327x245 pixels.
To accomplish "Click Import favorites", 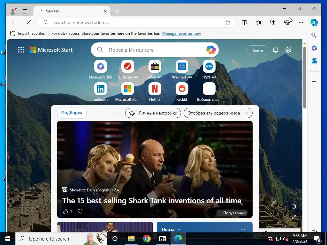I will pyautogui.click(x=27, y=33).
